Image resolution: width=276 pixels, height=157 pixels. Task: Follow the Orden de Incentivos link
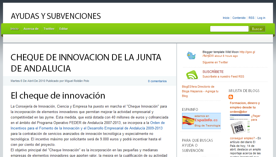tap(88, 125)
